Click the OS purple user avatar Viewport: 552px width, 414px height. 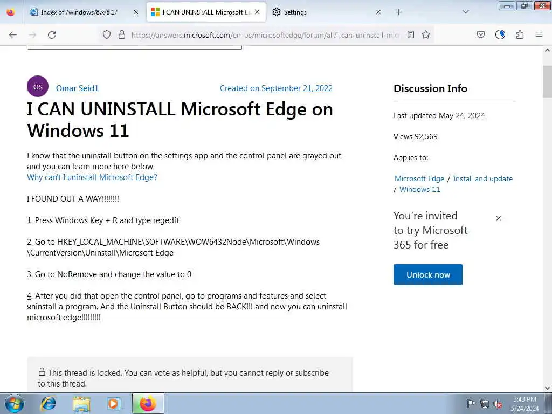(38, 86)
